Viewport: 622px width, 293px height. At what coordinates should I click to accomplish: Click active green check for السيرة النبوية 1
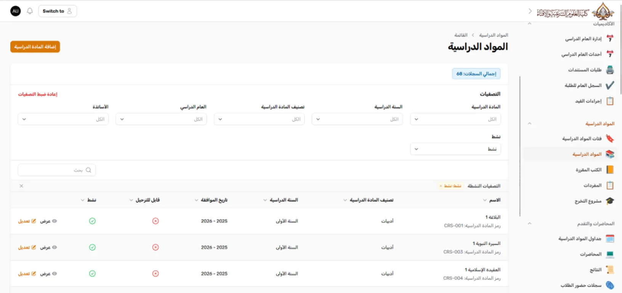92,247
